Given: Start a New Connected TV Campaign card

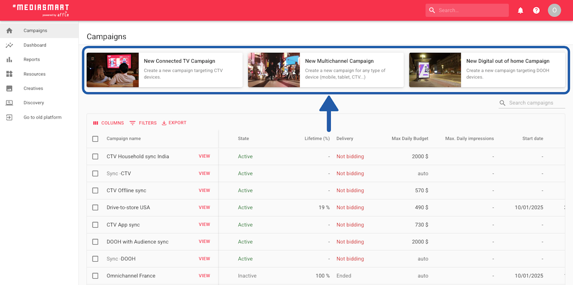Looking at the screenshot, I should 165,70.
